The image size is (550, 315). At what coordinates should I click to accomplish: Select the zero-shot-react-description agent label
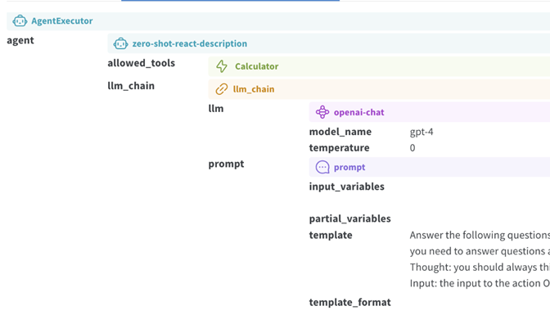point(189,44)
